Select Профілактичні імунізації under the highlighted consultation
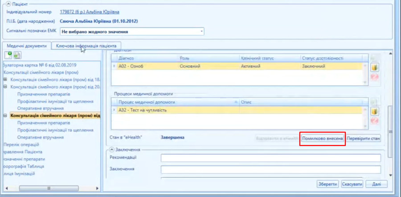This screenshot has height=197, width=401. [x=55, y=130]
